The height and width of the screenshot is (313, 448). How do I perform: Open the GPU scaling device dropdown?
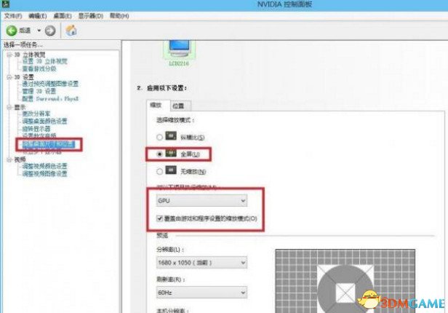pos(201,201)
